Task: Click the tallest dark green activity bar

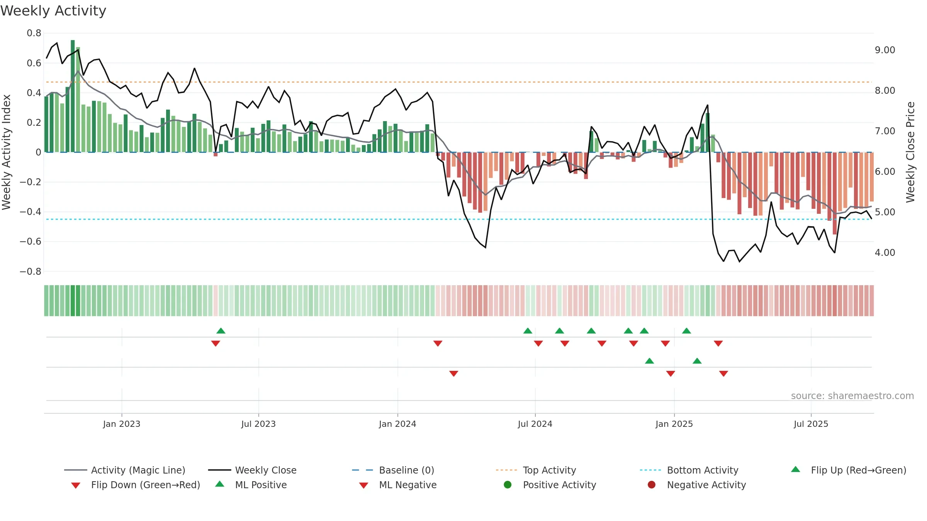Action: click(x=73, y=96)
